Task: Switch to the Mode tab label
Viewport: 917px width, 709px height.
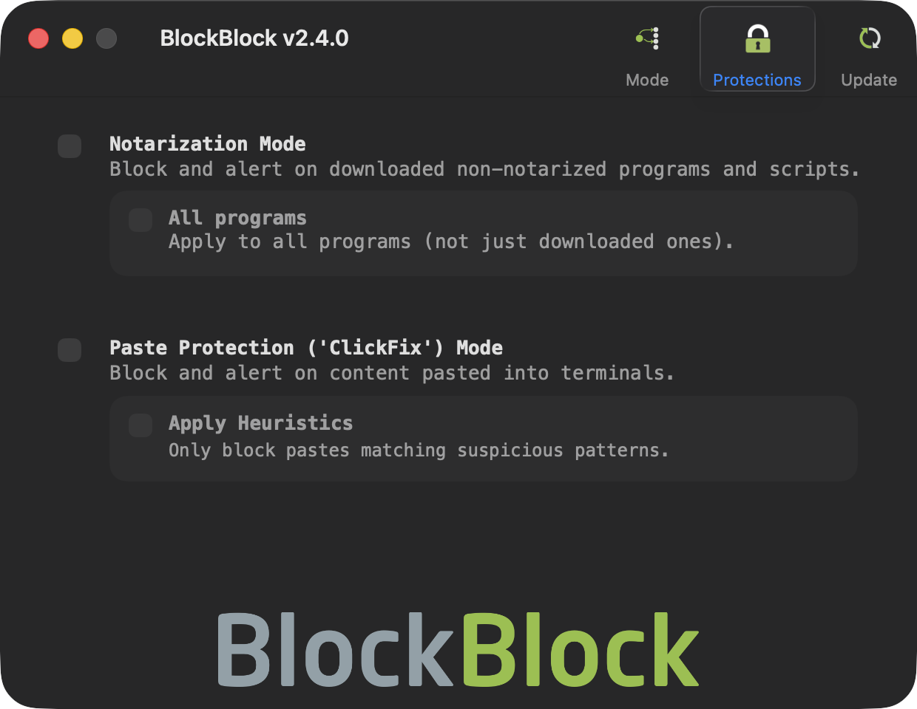Action: coord(647,80)
